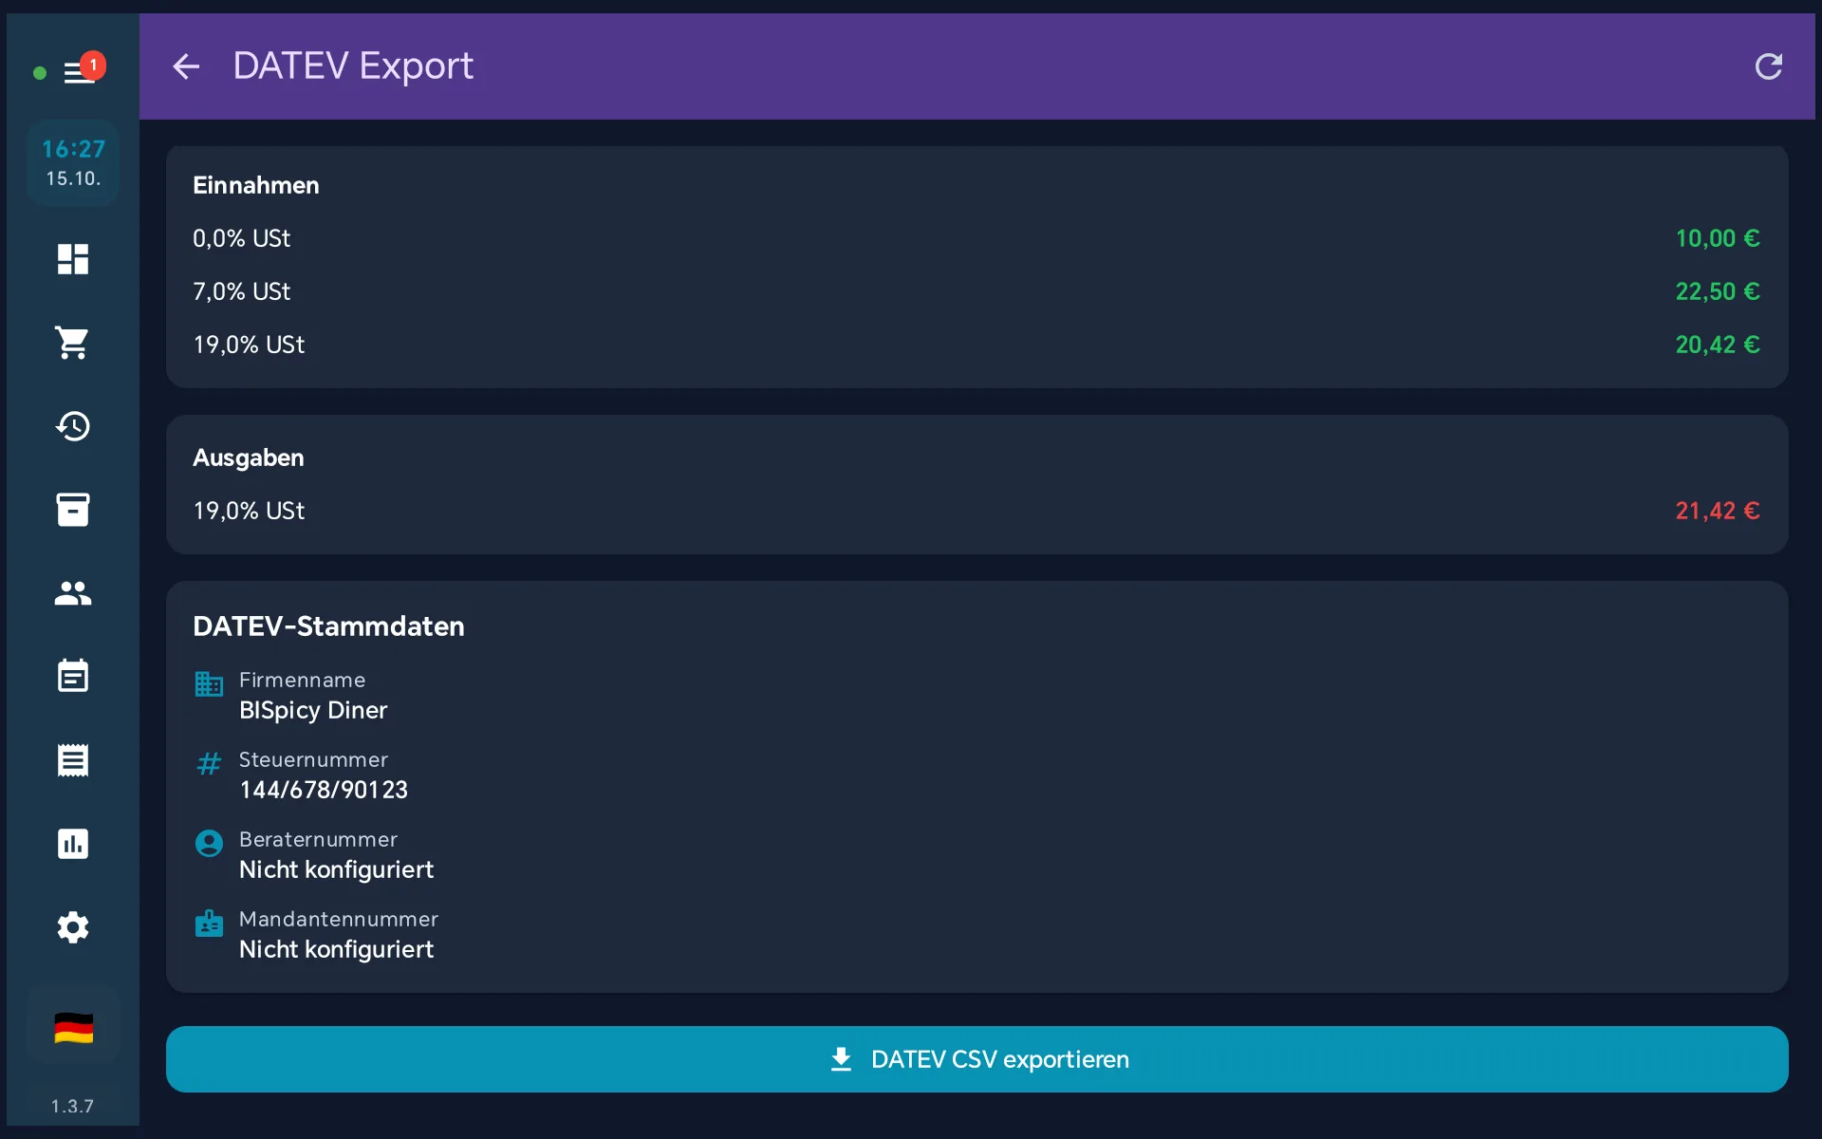Open the hamburger menu with notification badge
This screenshot has height=1139, width=1822.
[x=80, y=72]
